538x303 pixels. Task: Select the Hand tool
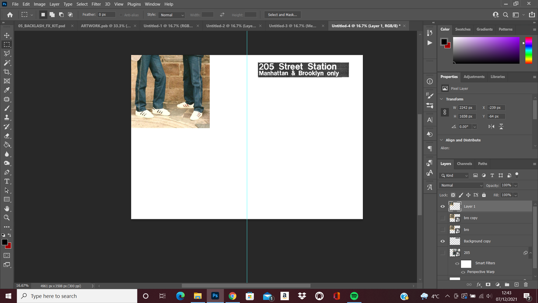(x=7, y=209)
